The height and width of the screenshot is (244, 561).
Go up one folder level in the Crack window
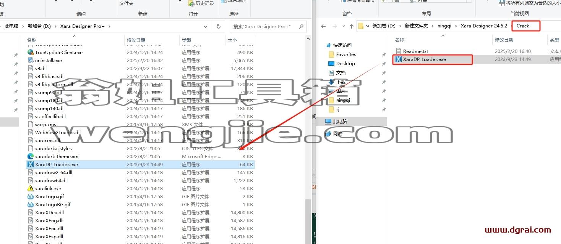pyautogui.click(x=352, y=26)
